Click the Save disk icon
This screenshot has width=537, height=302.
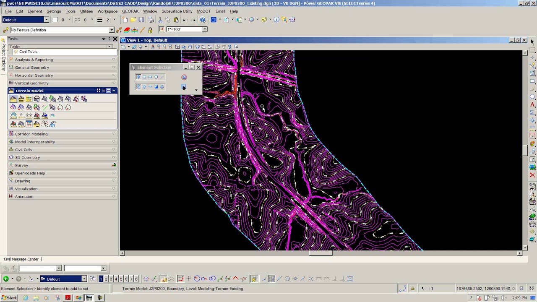click(141, 20)
